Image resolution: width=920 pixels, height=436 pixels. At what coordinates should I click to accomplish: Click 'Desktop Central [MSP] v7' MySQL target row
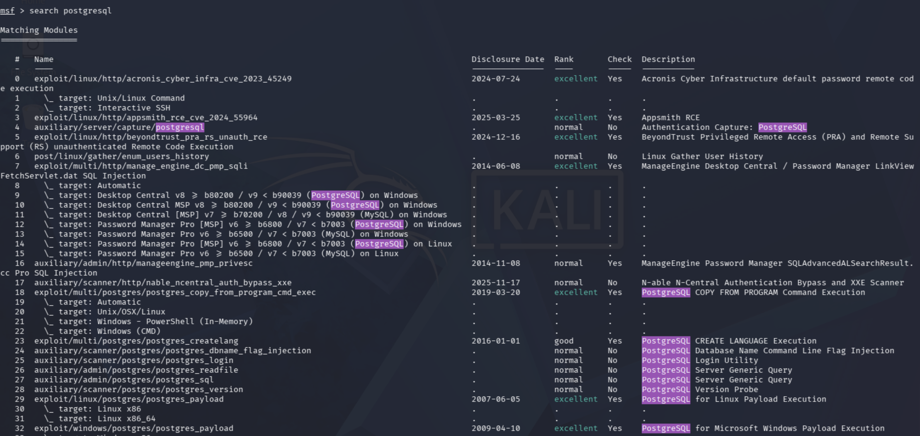point(245,215)
